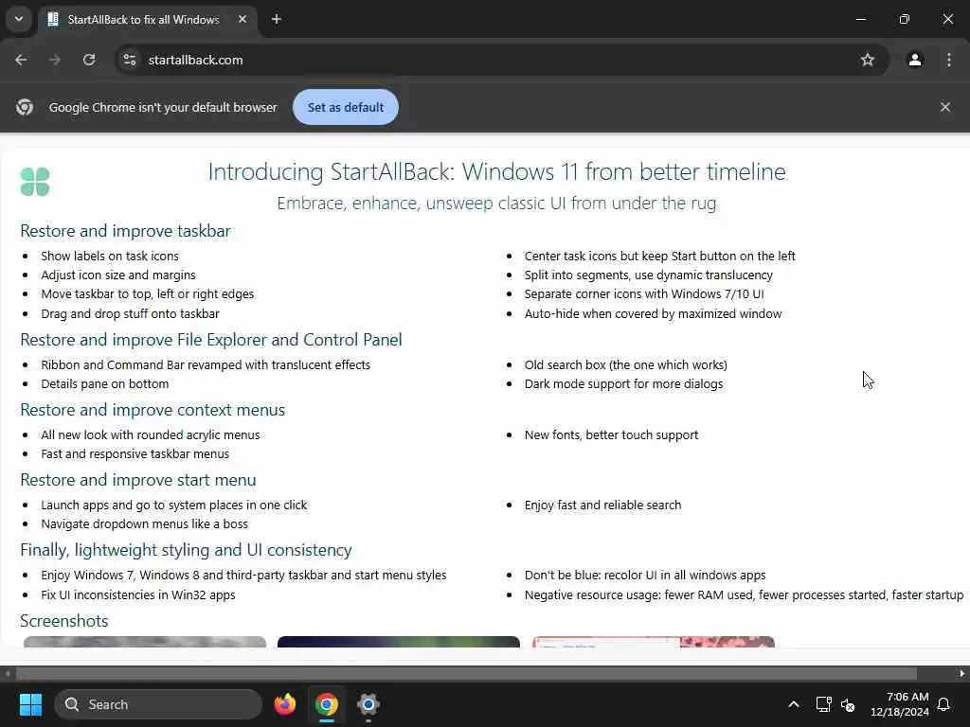Click the 'Restore and improve taskbar' heading

click(x=125, y=231)
